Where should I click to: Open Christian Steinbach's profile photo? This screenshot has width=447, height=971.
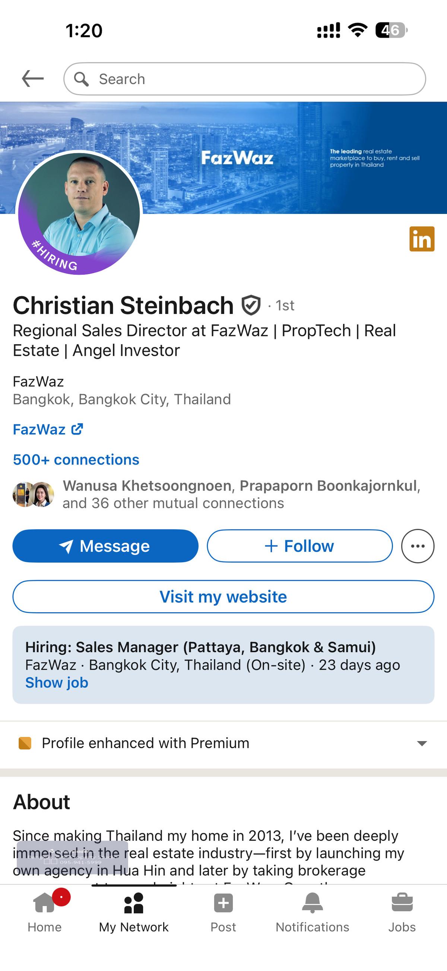79,212
